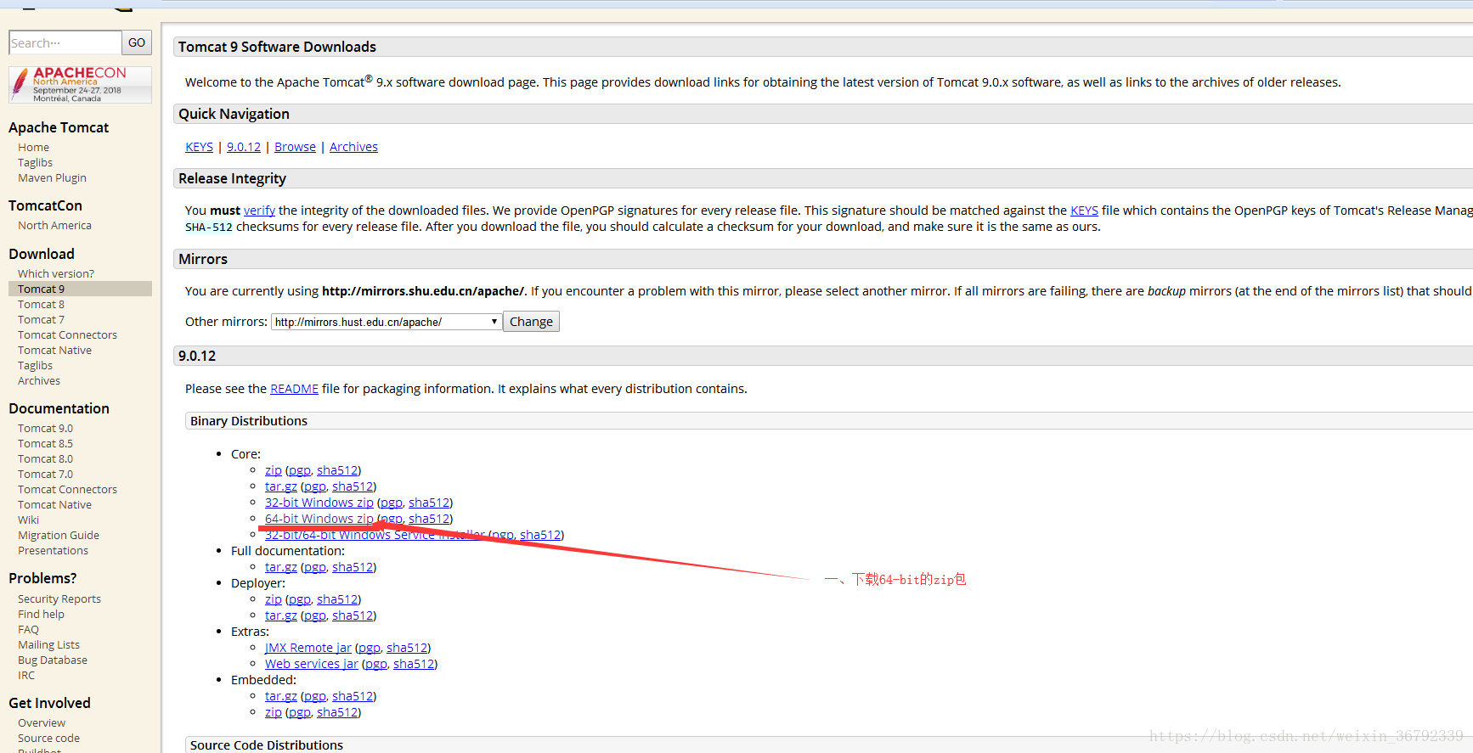Screen dimensions: 1473x753
Task: Open sha512 for Windows Service Installer
Action: [x=540, y=535]
